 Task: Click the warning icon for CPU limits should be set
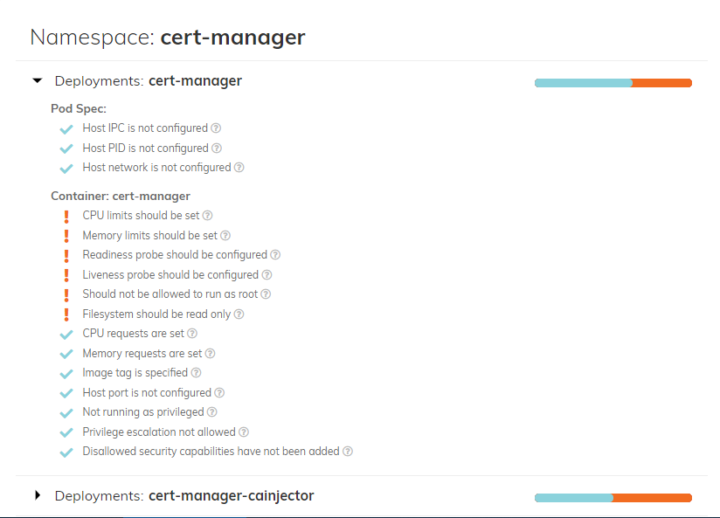coord(66,217)
